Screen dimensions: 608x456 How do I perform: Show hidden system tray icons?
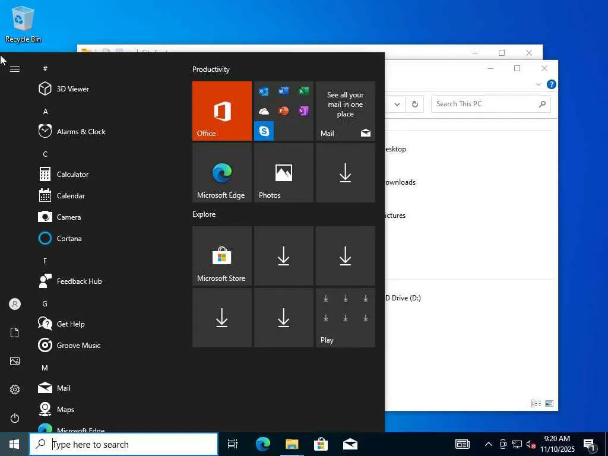pyautogui.click(x=489, y=444)
